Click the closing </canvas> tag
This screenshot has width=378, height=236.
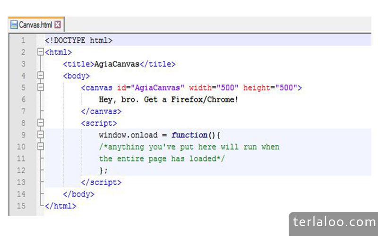(x=101, y=111)
